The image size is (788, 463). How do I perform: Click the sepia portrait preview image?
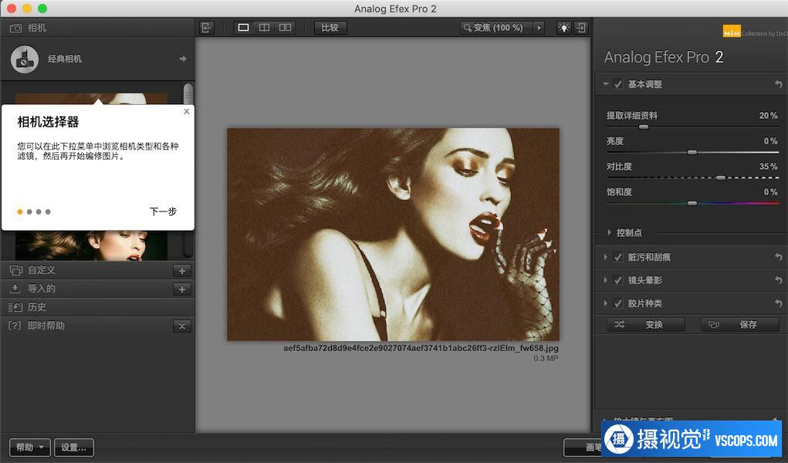[x=393, y=235]
